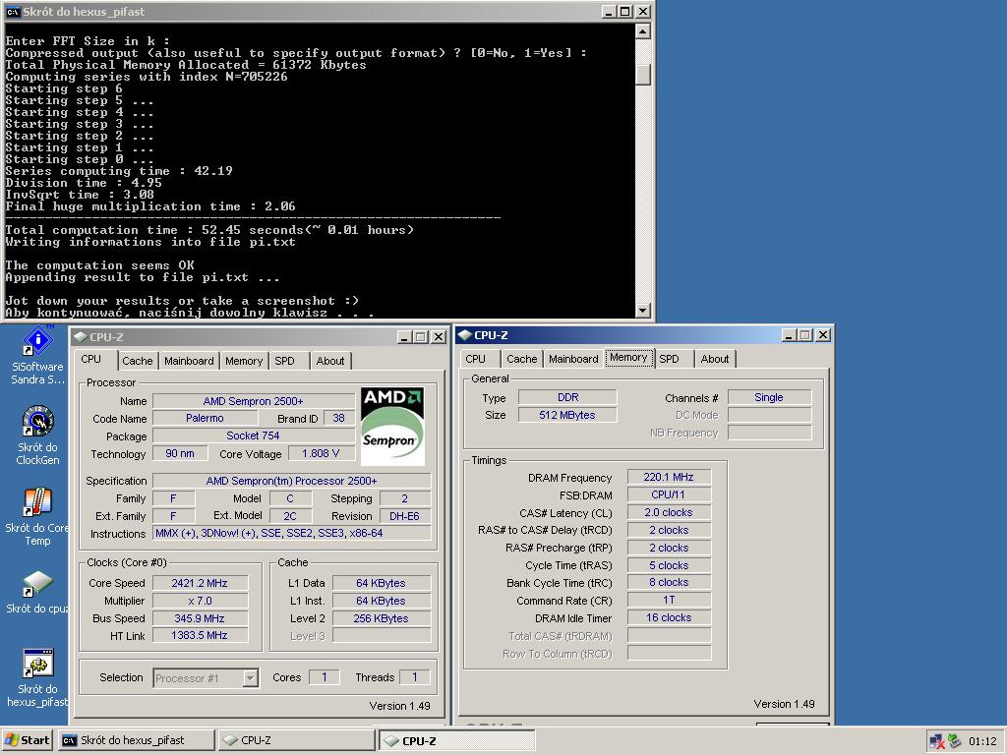Click console scrollbar up arrow
The height and width of the screenshot is (755, 1007).
click(x=642, y=30)
